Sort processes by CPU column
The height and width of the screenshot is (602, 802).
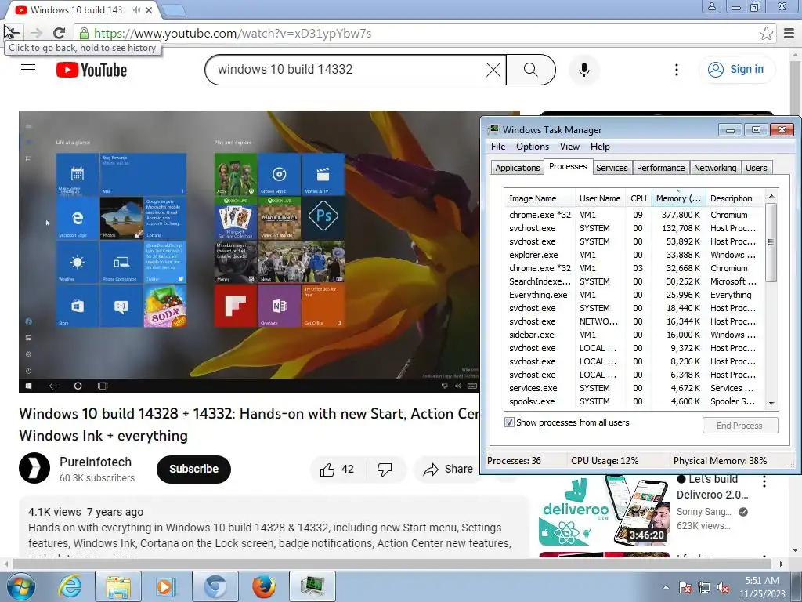638,198
